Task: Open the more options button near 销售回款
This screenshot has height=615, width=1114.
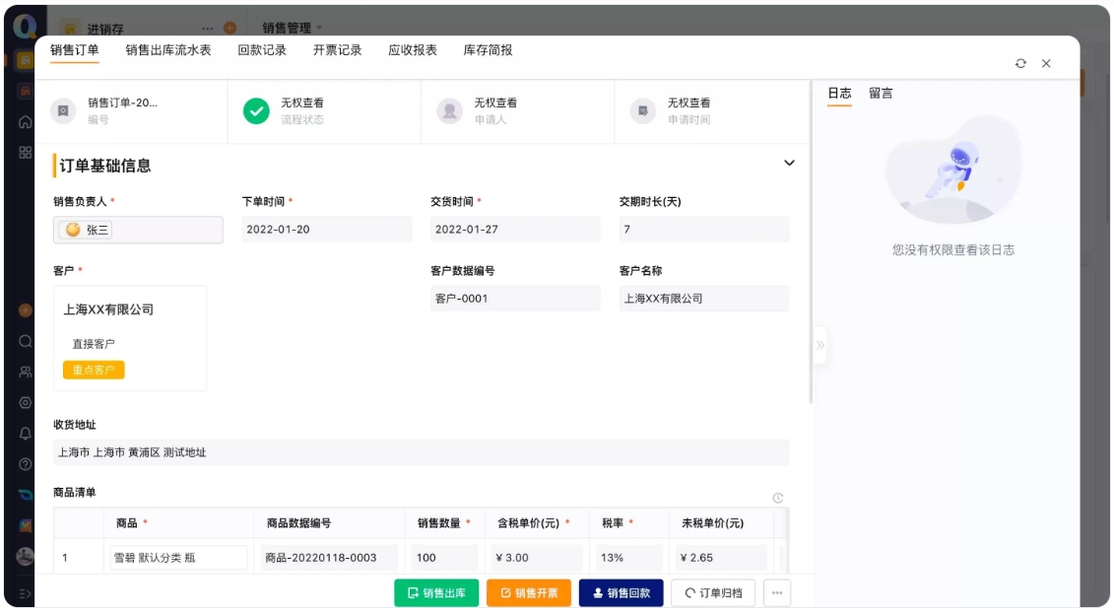Action: 776,593
